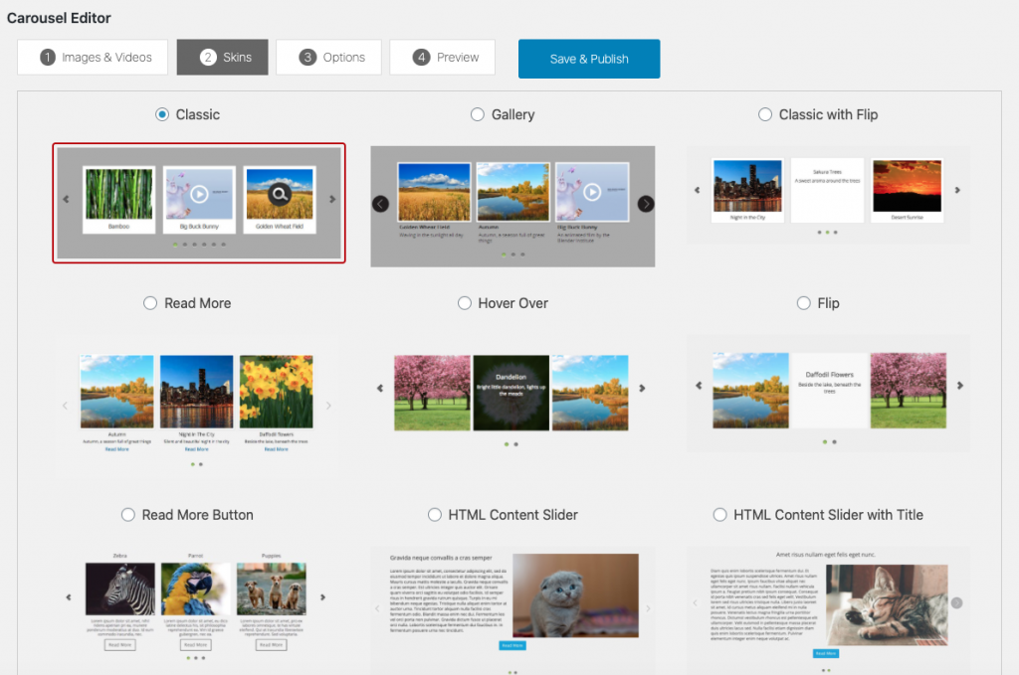This screenshot has height=675, width=1019.
Task: Open the Images & Videos step
Action: pyautogui.click(x=93, y=58)
